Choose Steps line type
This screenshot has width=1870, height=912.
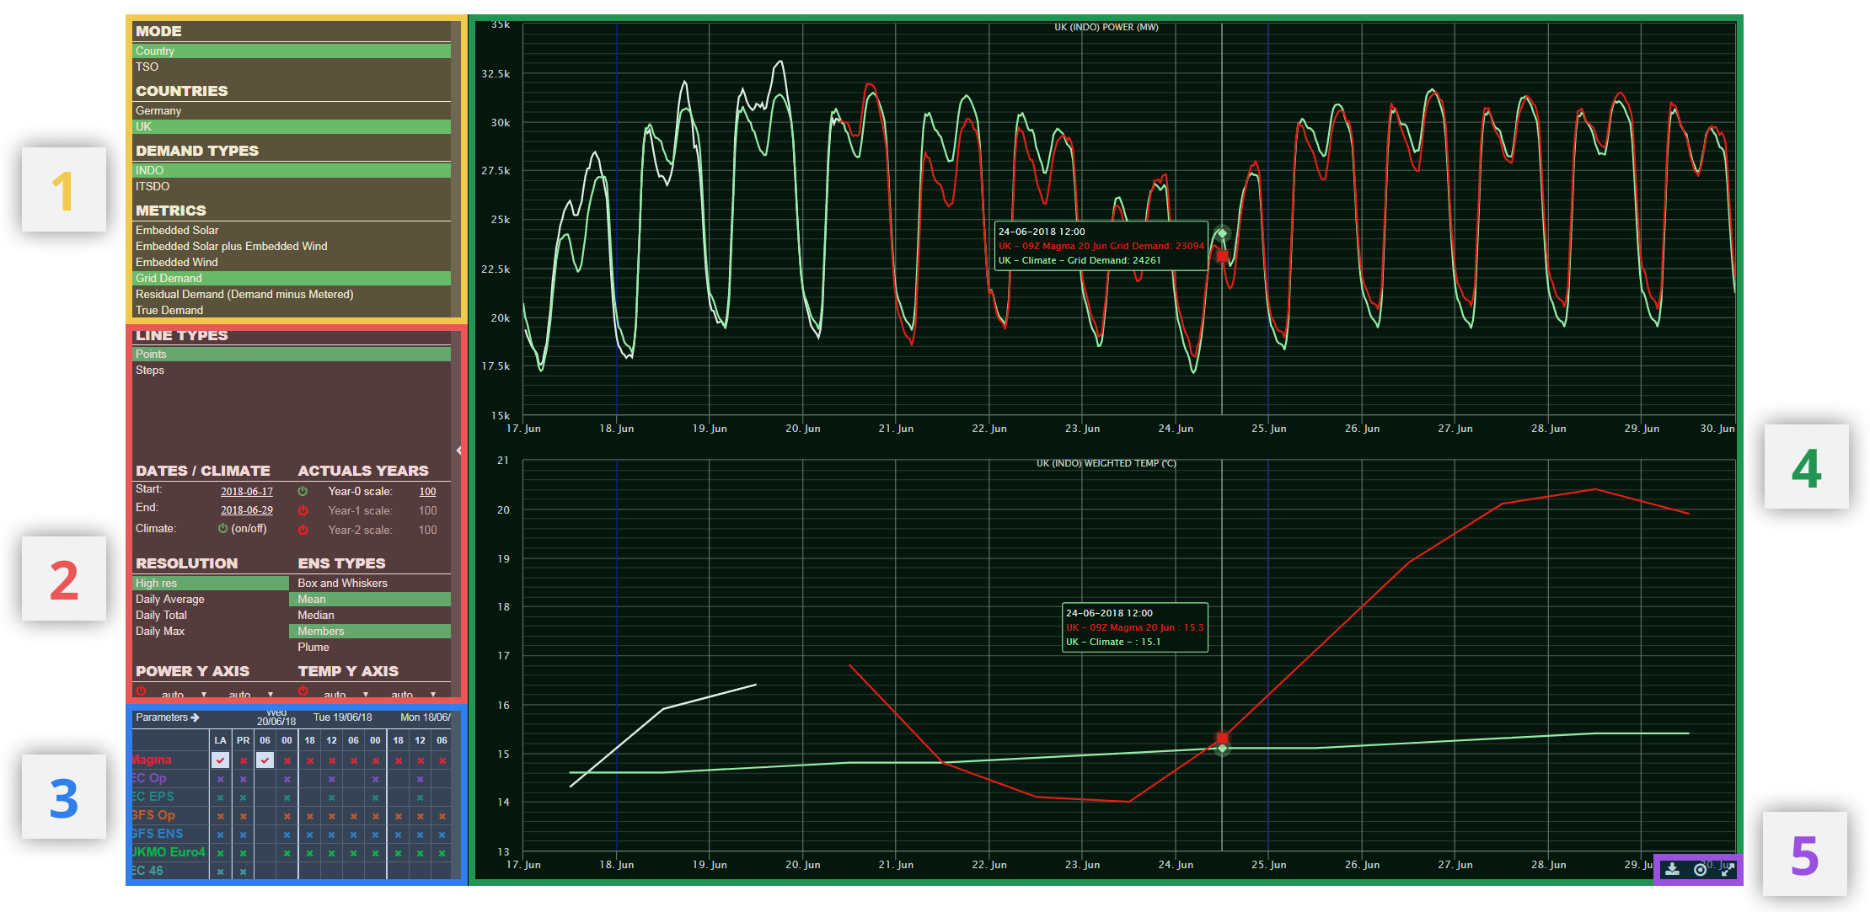click(x=292, y=370)
